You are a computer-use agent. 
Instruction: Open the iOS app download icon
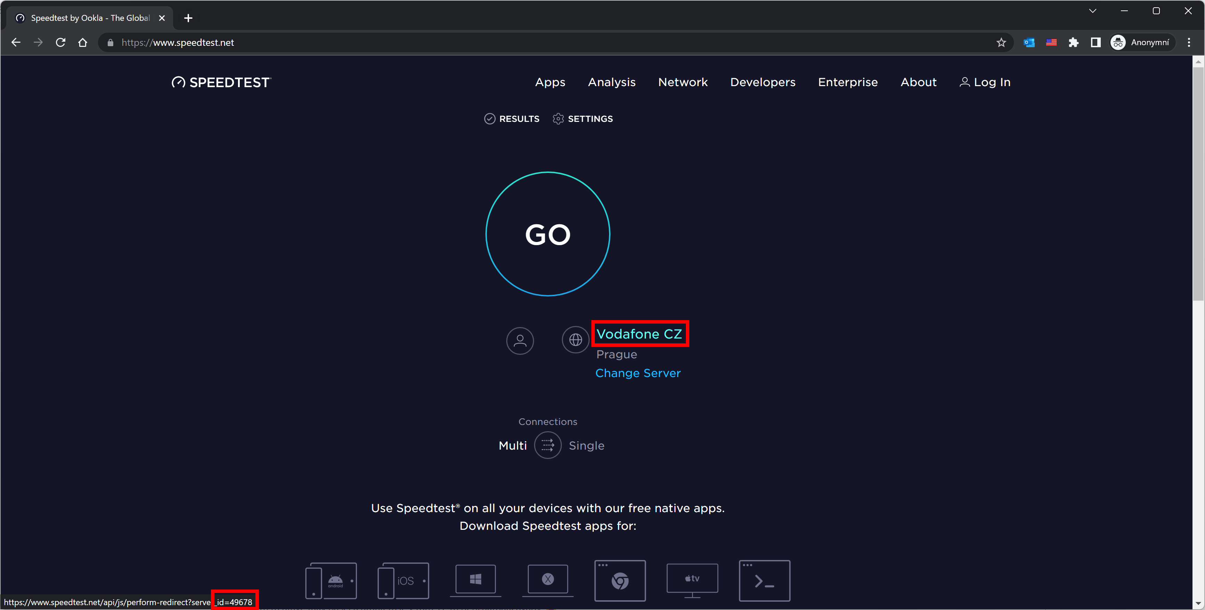(403, 580)
